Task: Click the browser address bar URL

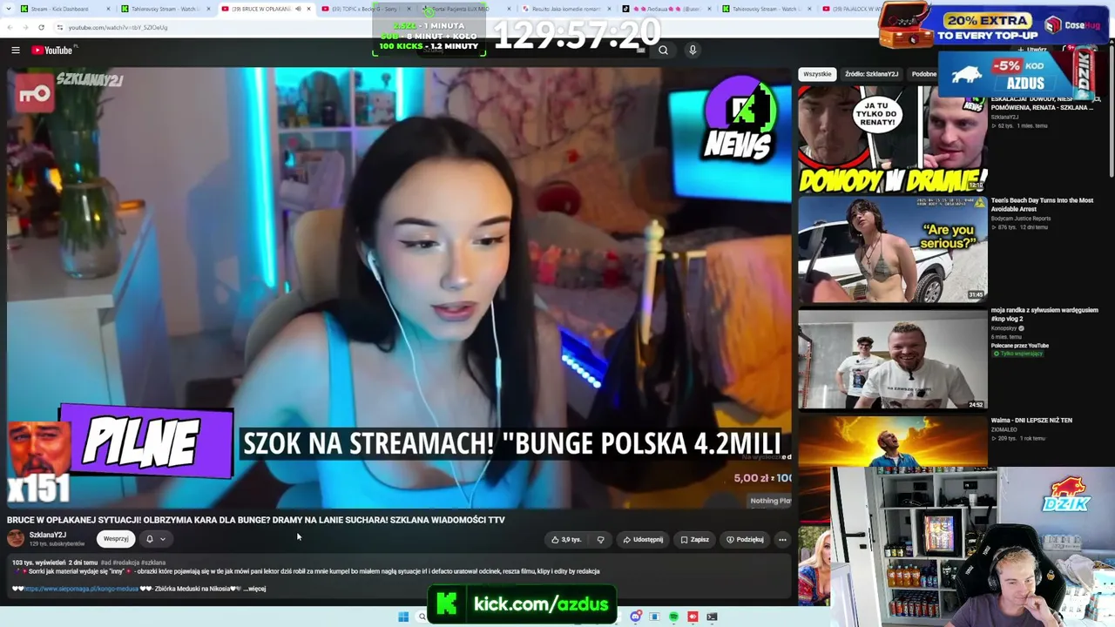Action: click(118, 27)
